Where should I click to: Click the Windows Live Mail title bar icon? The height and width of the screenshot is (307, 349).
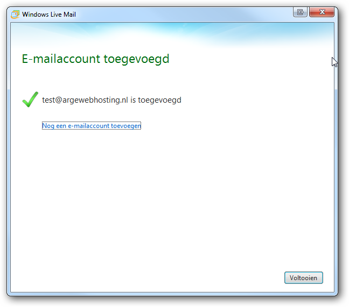tap(15, 15)
